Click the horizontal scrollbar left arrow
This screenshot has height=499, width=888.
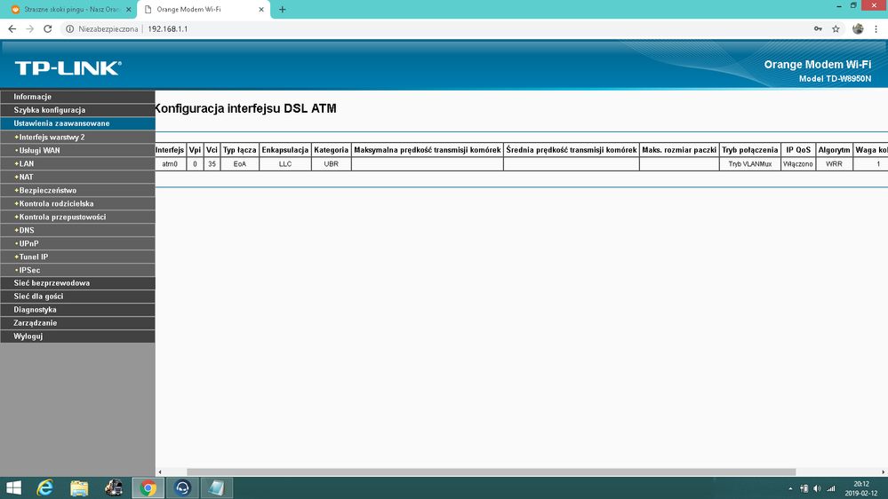tap(160, 471)
